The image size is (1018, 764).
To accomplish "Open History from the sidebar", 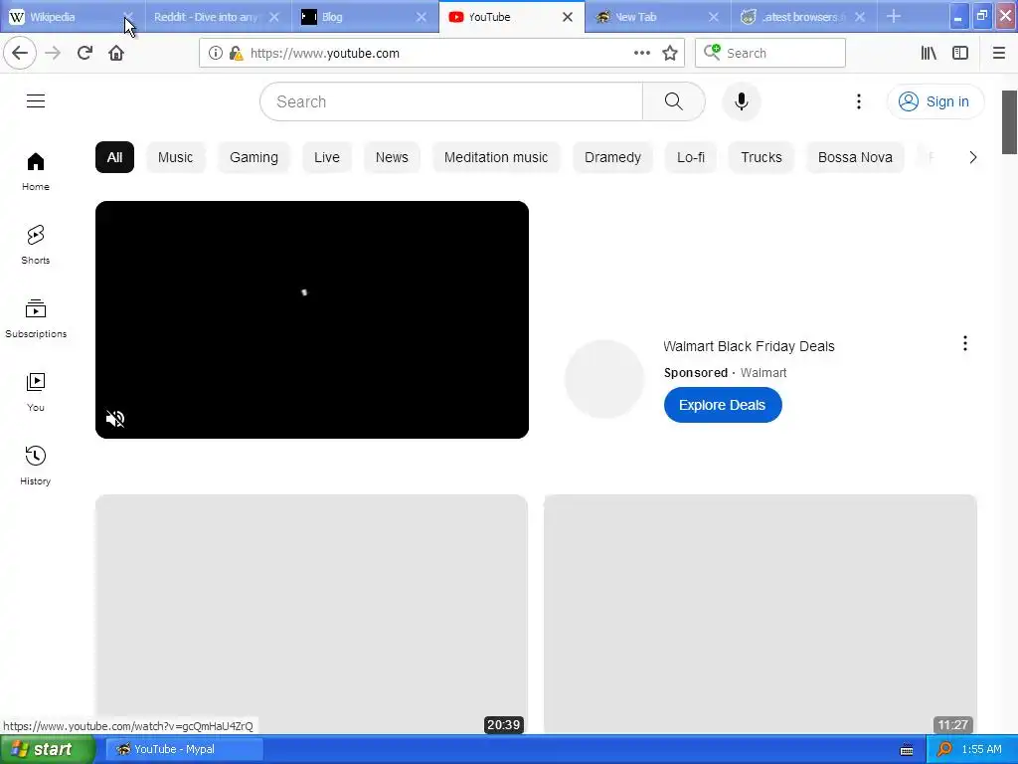I will [x=36, y=466].
